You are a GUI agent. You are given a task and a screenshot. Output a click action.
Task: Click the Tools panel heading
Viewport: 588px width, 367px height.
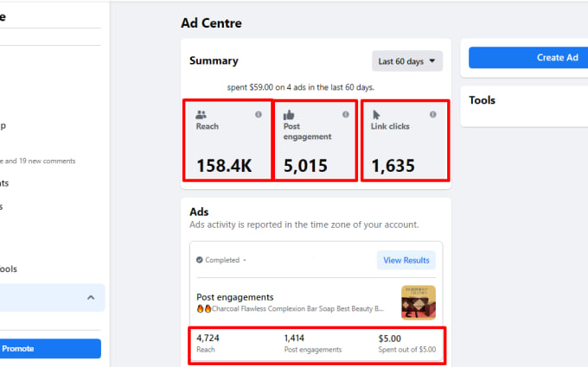click(483, 100)
